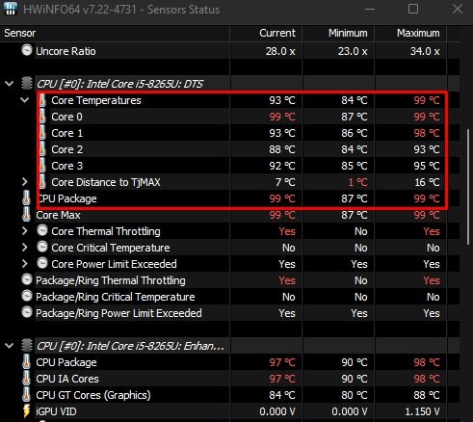Click the 1.150 V maximum iGPU VID value

coord(422,411)
